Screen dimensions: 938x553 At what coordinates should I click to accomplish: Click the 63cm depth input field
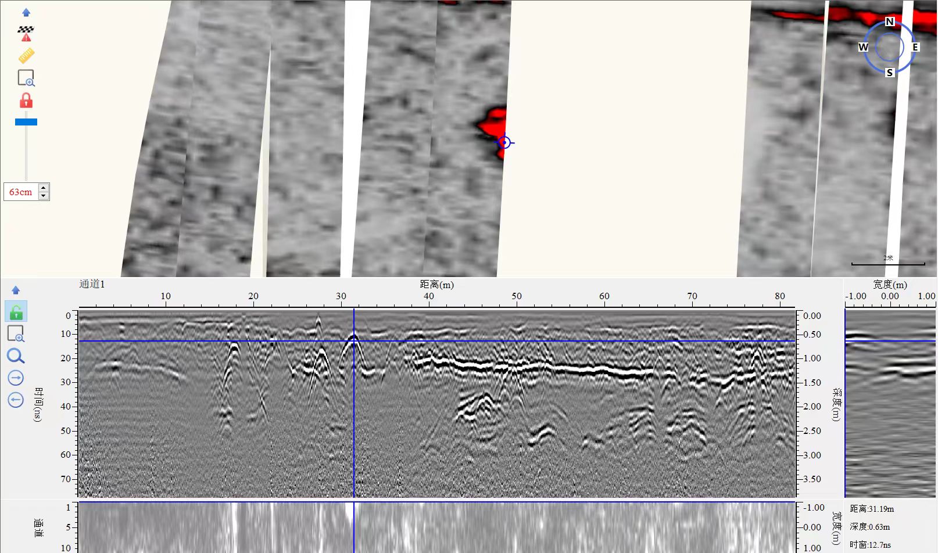(21, 192)
